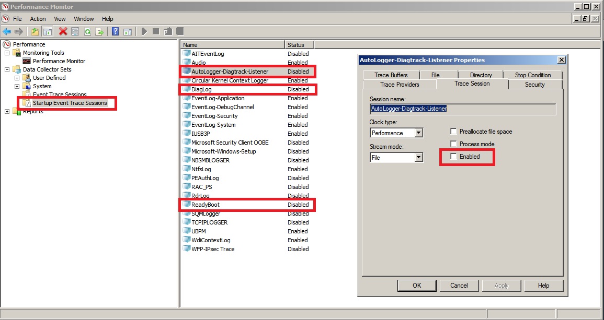Click the Export List toolbar icon
The width and height of the screenshot is (604, 320).
point(99,31)
